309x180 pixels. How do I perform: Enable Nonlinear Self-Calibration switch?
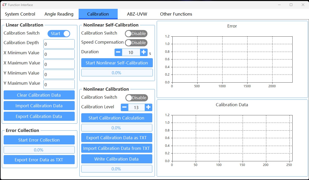[x=136, y=34]
